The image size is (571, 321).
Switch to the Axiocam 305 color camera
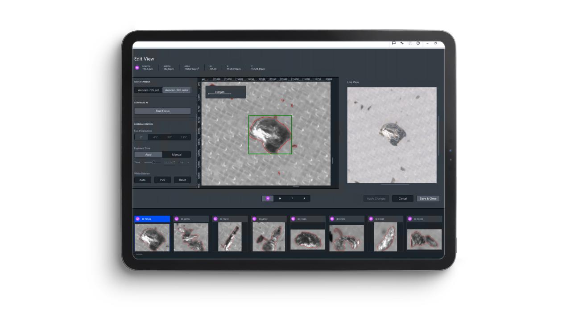point(178,90)
